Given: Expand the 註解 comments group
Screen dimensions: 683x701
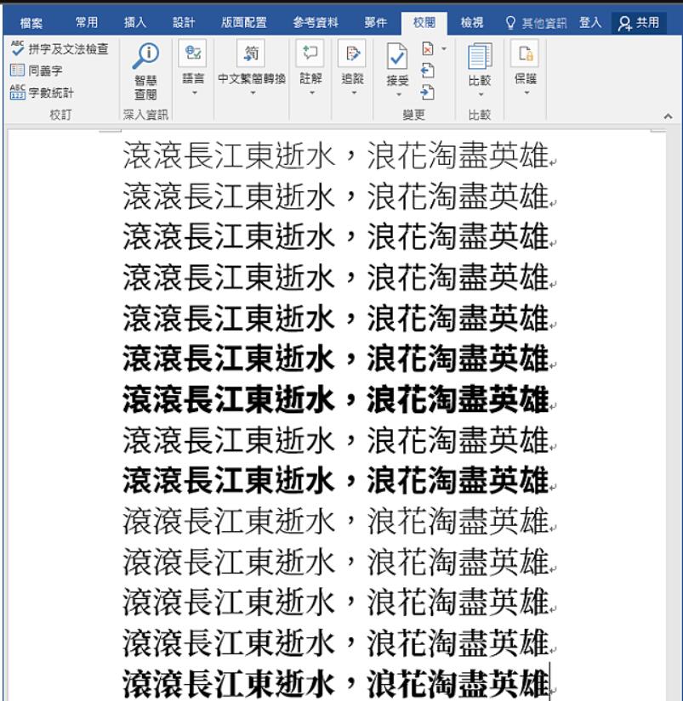Looking at the screenshot, I should coord(310,68).
